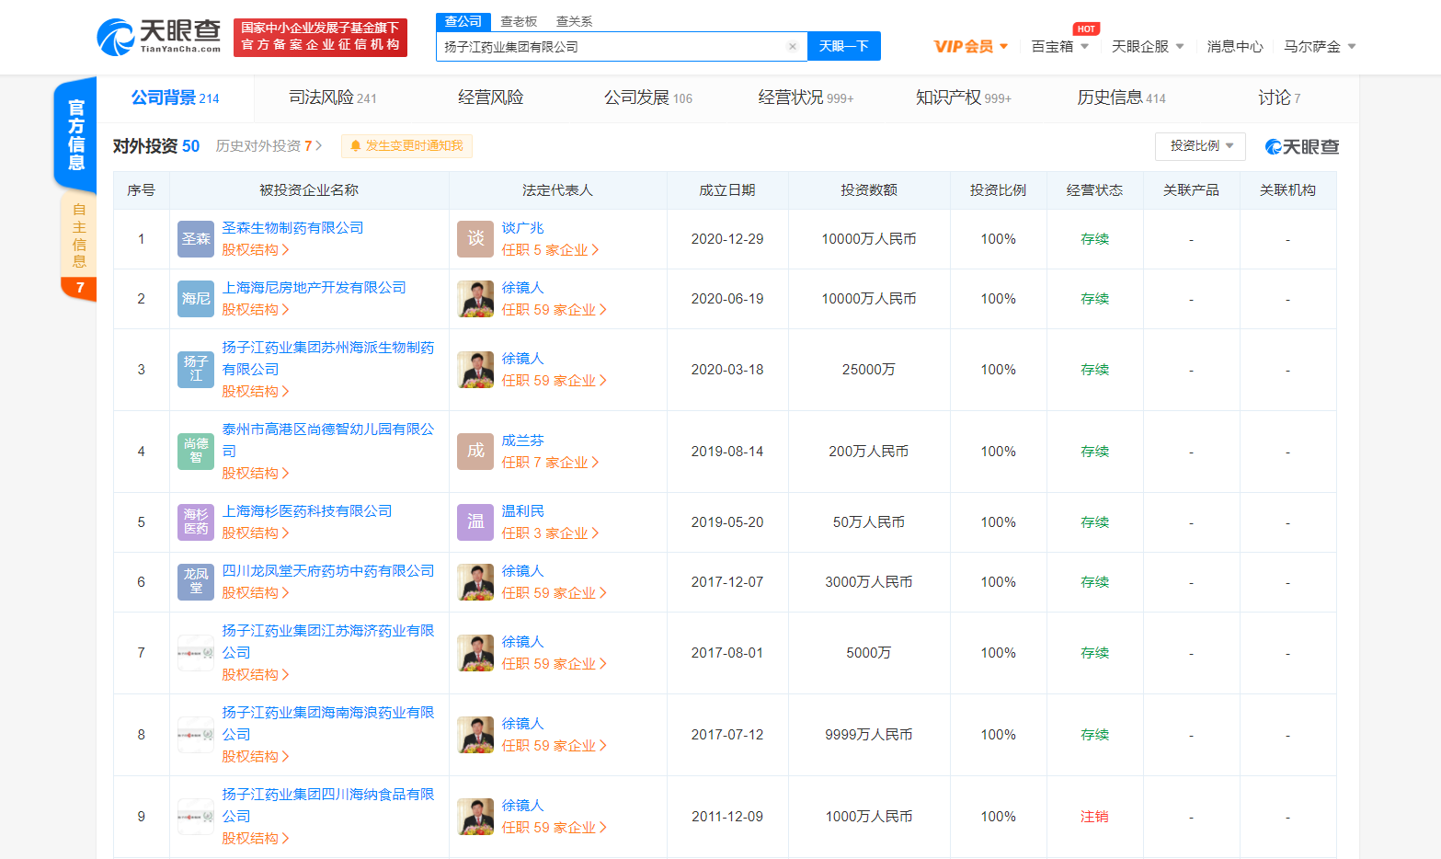Switch to the 公司发展 tab
This screenshot has height=859, width=1441.
[648, 97]
